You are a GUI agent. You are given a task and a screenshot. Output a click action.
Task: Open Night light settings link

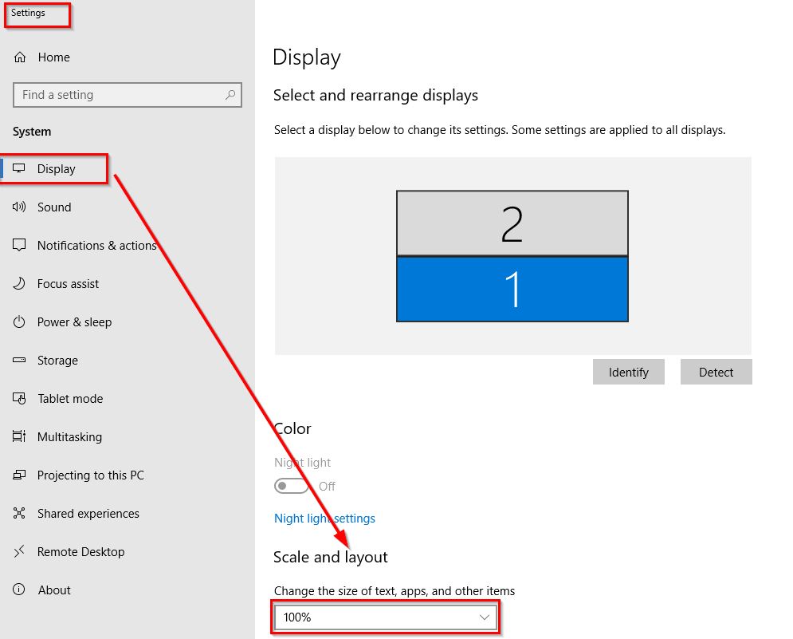click(324, 519)
